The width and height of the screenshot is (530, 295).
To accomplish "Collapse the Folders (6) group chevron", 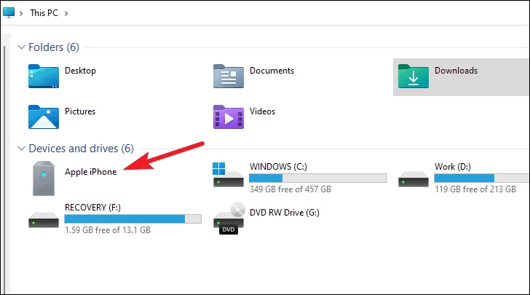I will tap(21, 47).
